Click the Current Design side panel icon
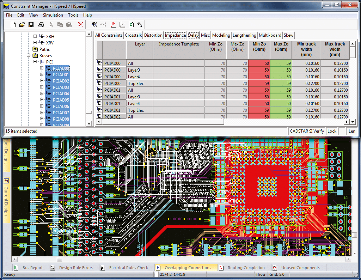This screenshot has height=280, width=361. [x=6, y=181]
